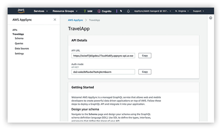The image size is (223, 131).
Task: Click the info icon on right edge
Action: click(211, 18)
